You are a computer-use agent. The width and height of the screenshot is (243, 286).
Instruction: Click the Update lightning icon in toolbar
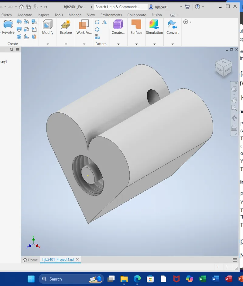(x=36, y=7)
